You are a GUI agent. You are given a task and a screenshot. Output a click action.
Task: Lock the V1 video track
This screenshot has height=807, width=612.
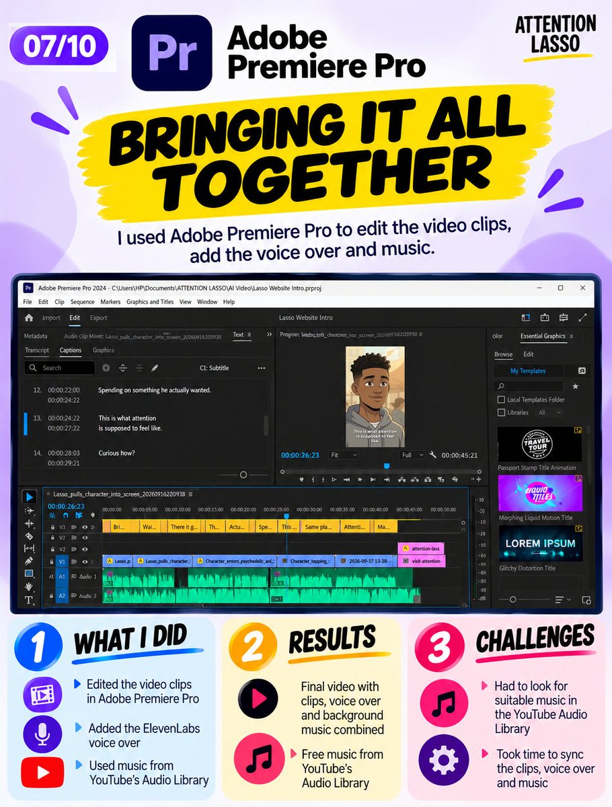[x=53, y=561]
